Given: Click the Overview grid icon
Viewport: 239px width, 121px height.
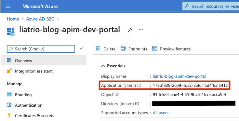Looking at the screenshot, I should click(x=9, y=60).
